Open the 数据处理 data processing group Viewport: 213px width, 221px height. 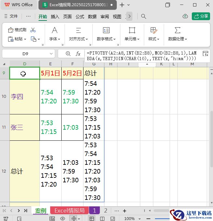tap(177, 34)
